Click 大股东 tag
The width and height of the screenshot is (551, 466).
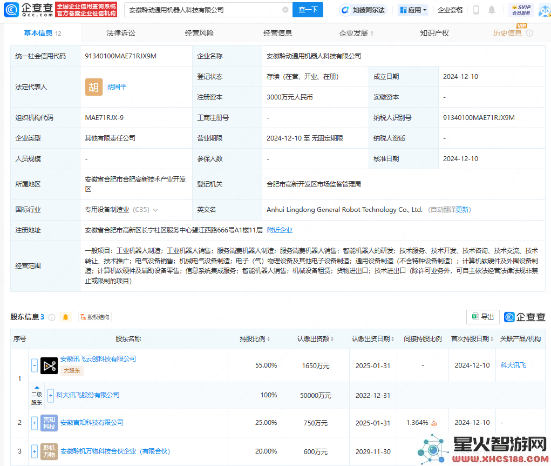click(x=72, y=371)
